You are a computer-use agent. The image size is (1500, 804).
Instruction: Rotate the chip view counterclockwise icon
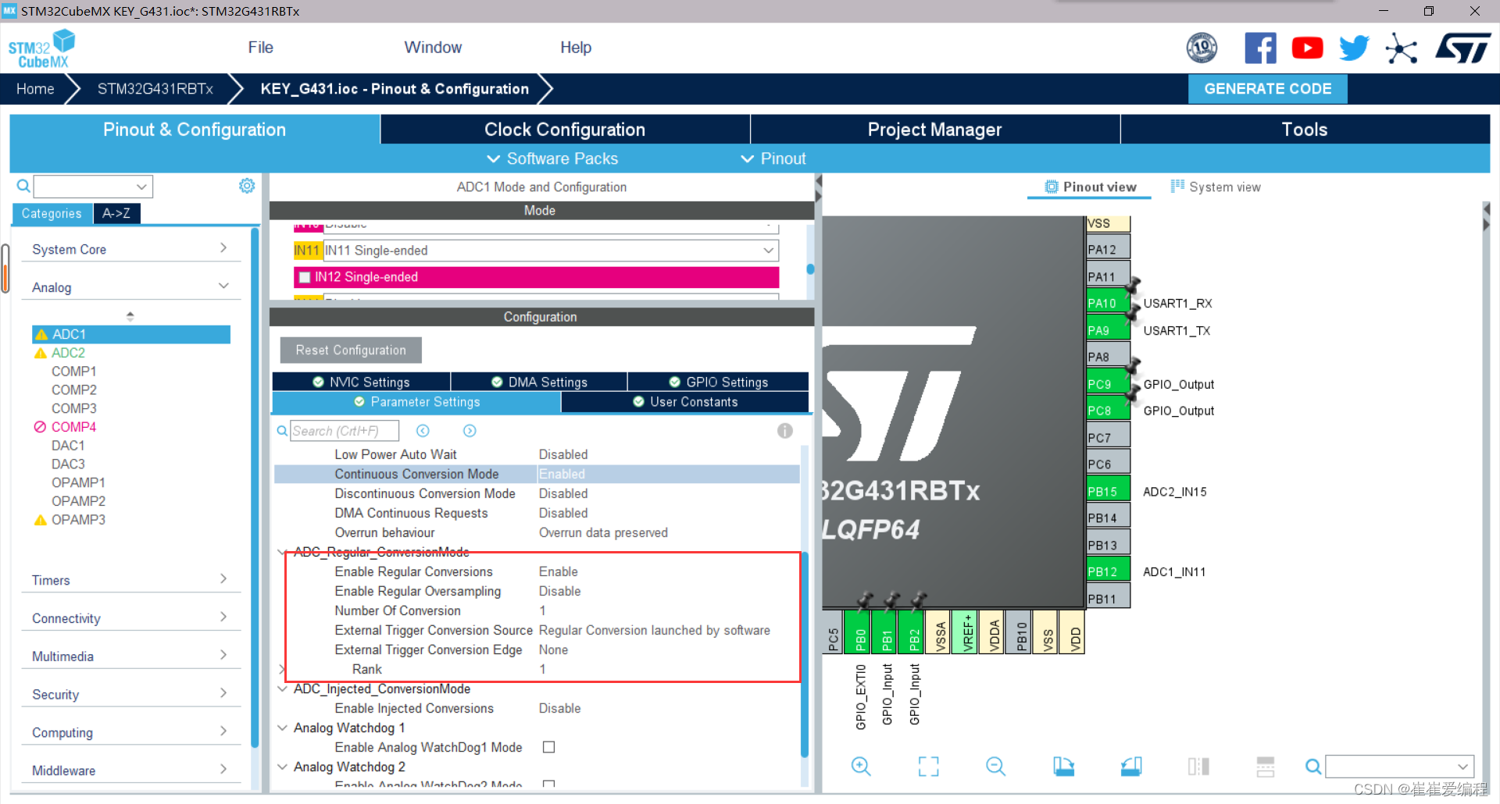pyautogui.click(x=1131, y=767)
